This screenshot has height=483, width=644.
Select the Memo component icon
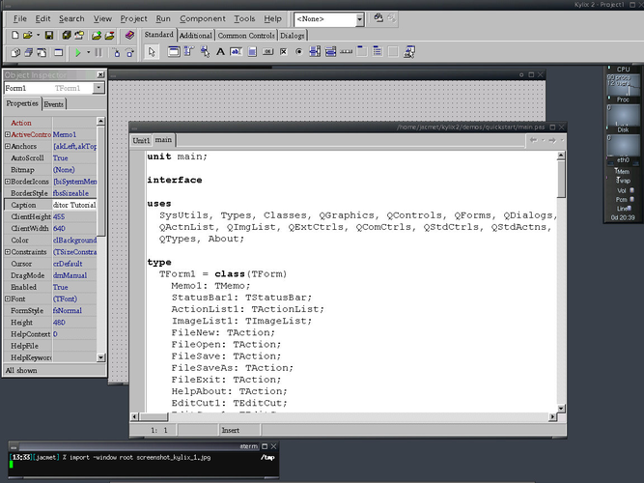[x=252, y=52]
